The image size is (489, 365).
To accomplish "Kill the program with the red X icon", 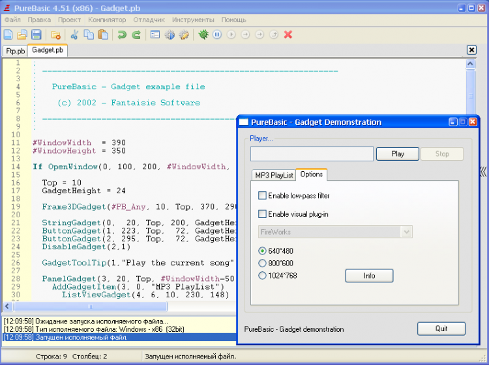I will pyautogui.click(x=288, y=34).
